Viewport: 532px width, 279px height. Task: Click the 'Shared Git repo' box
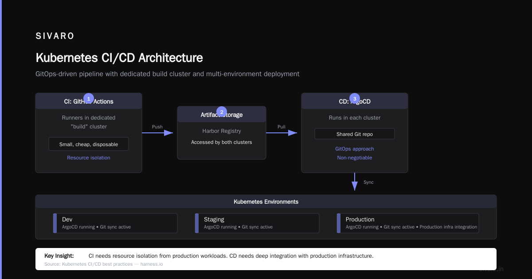coord(355,134)
